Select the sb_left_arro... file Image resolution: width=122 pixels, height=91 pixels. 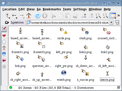click(x=107, y=62)
